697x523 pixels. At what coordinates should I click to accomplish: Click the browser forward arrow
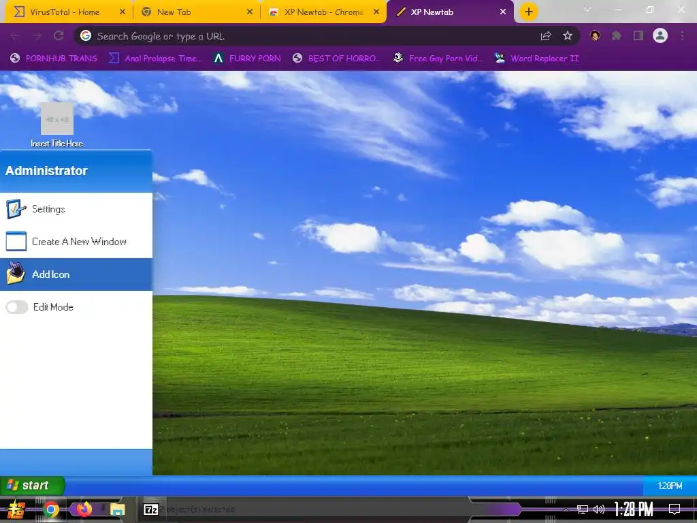pyautogui.click(x=37, y=36)
